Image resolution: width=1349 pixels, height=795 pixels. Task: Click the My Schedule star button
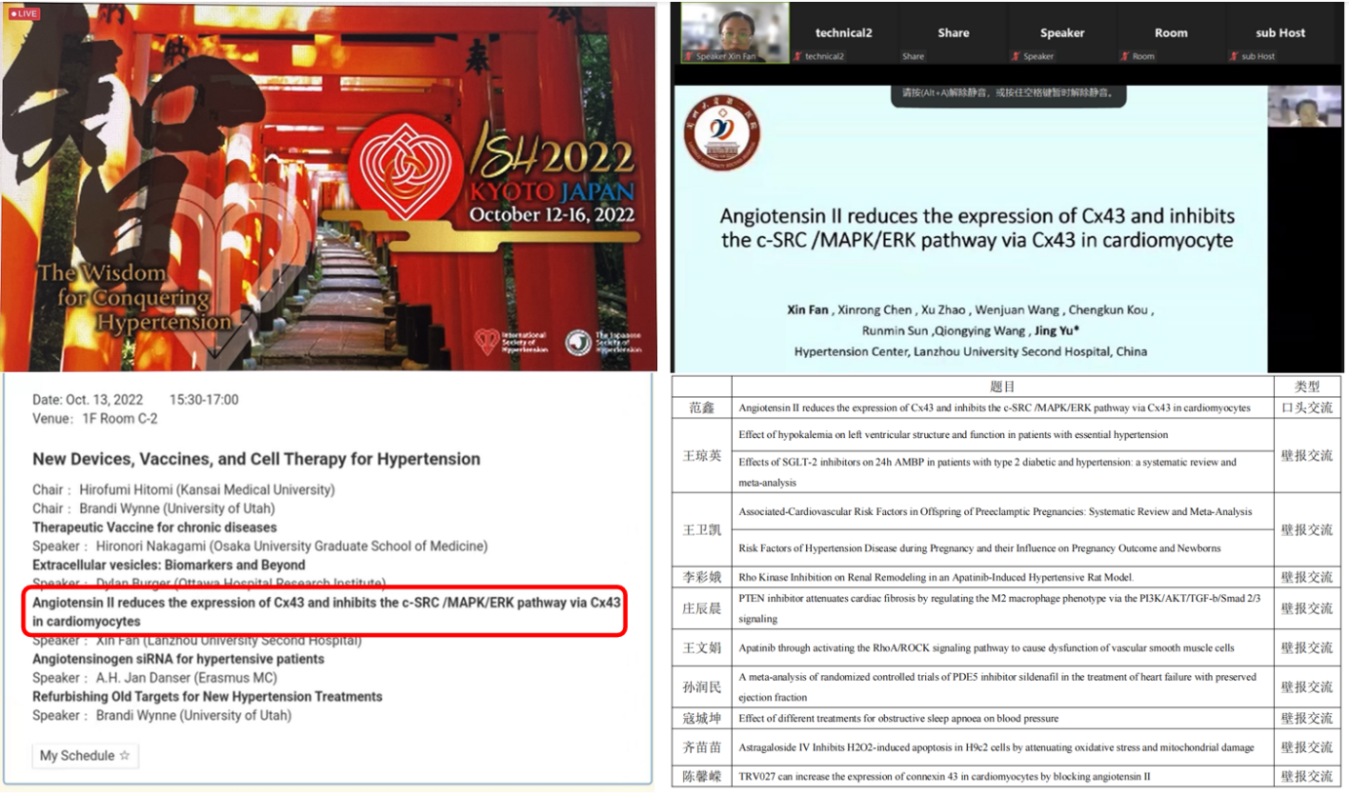pyautogui.click(x=85, y=755)
